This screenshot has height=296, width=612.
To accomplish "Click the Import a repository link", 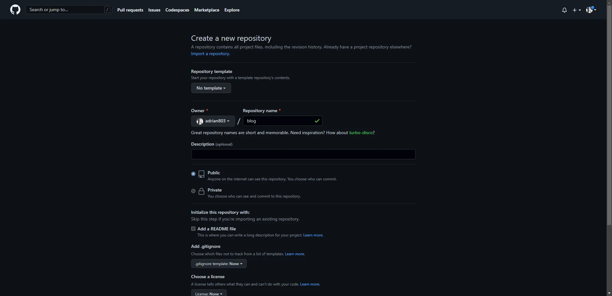I will point(210,54).
